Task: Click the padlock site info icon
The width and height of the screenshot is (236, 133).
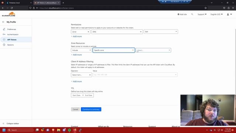Action: pos(34,8)
